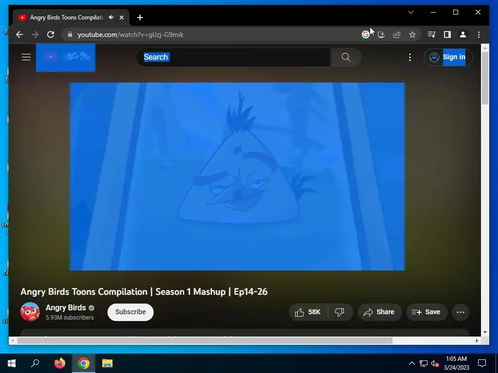Image resolution: width=498 pixels, height=373 pixels.
Task: Click the horizontal scrollbar right arrow
Action: [x=477, y=340]
